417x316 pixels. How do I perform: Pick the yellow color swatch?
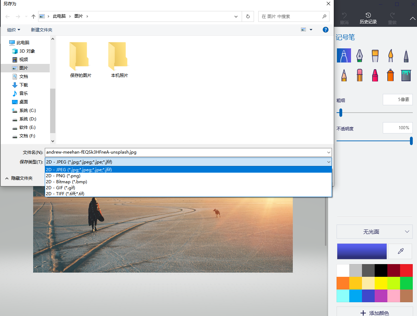381,283
